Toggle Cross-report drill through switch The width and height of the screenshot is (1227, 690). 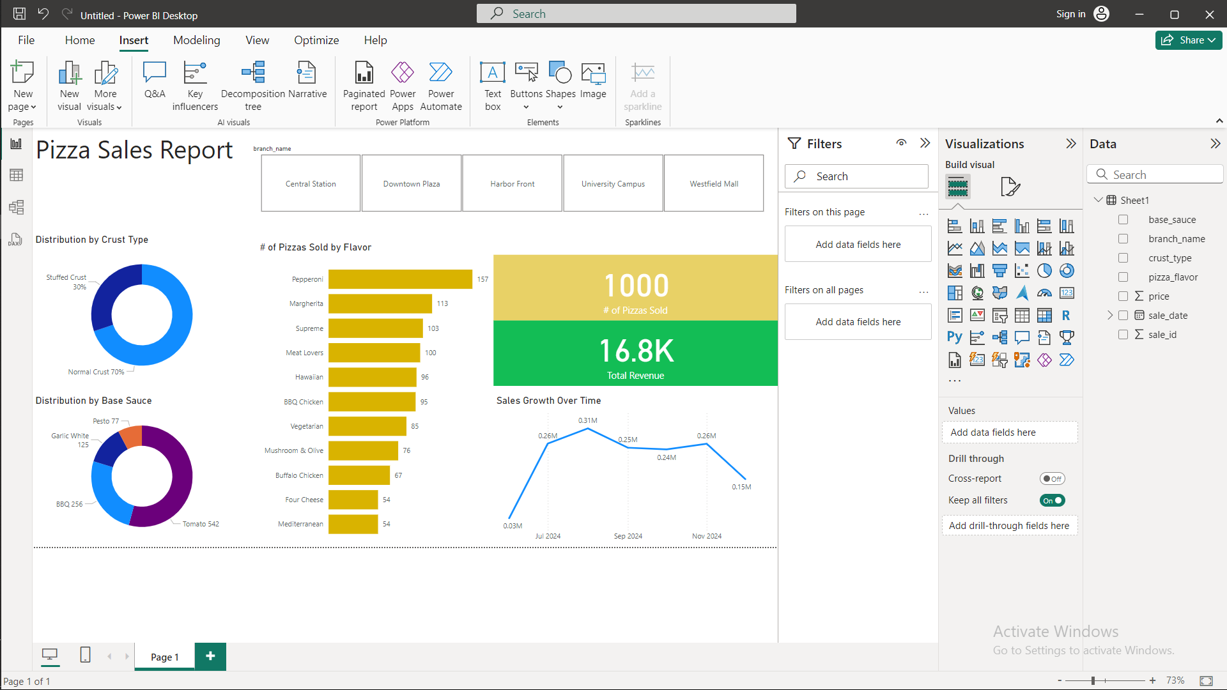click(x=1052, y=479)
